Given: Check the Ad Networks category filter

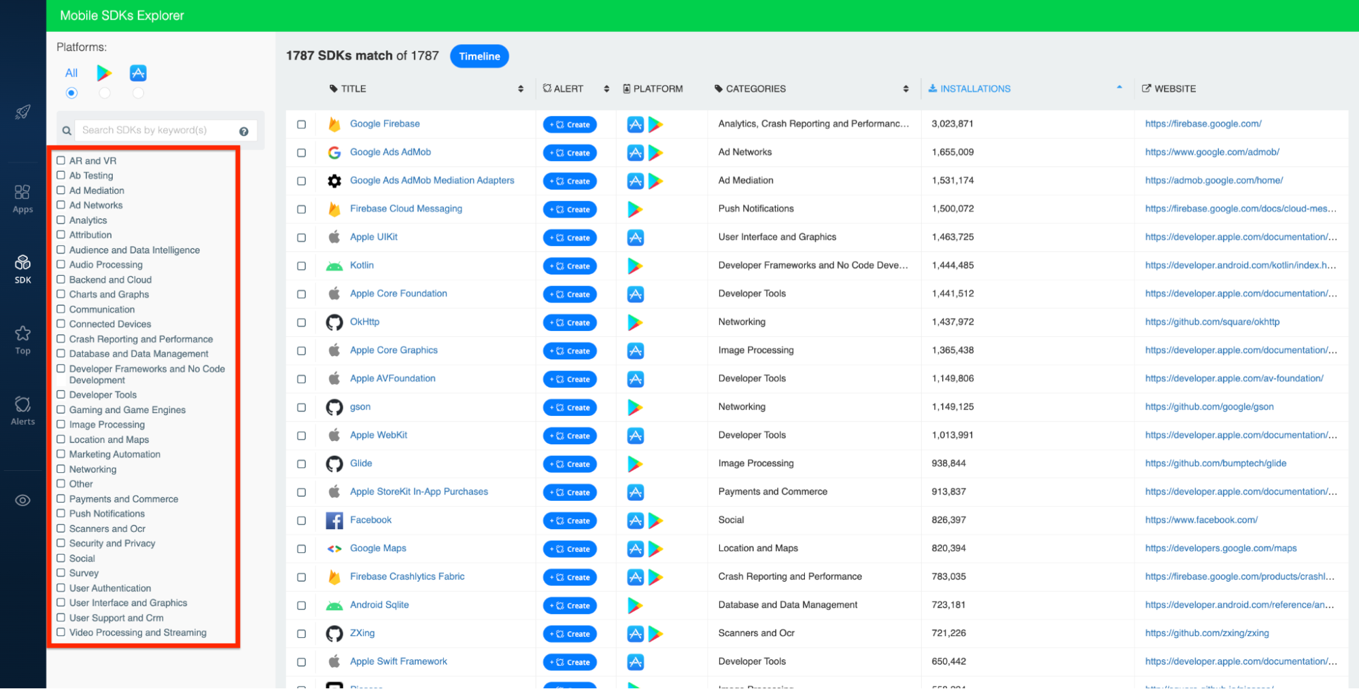Looking at the screenshot, I should pyautogui.click(x=61, y=205).
